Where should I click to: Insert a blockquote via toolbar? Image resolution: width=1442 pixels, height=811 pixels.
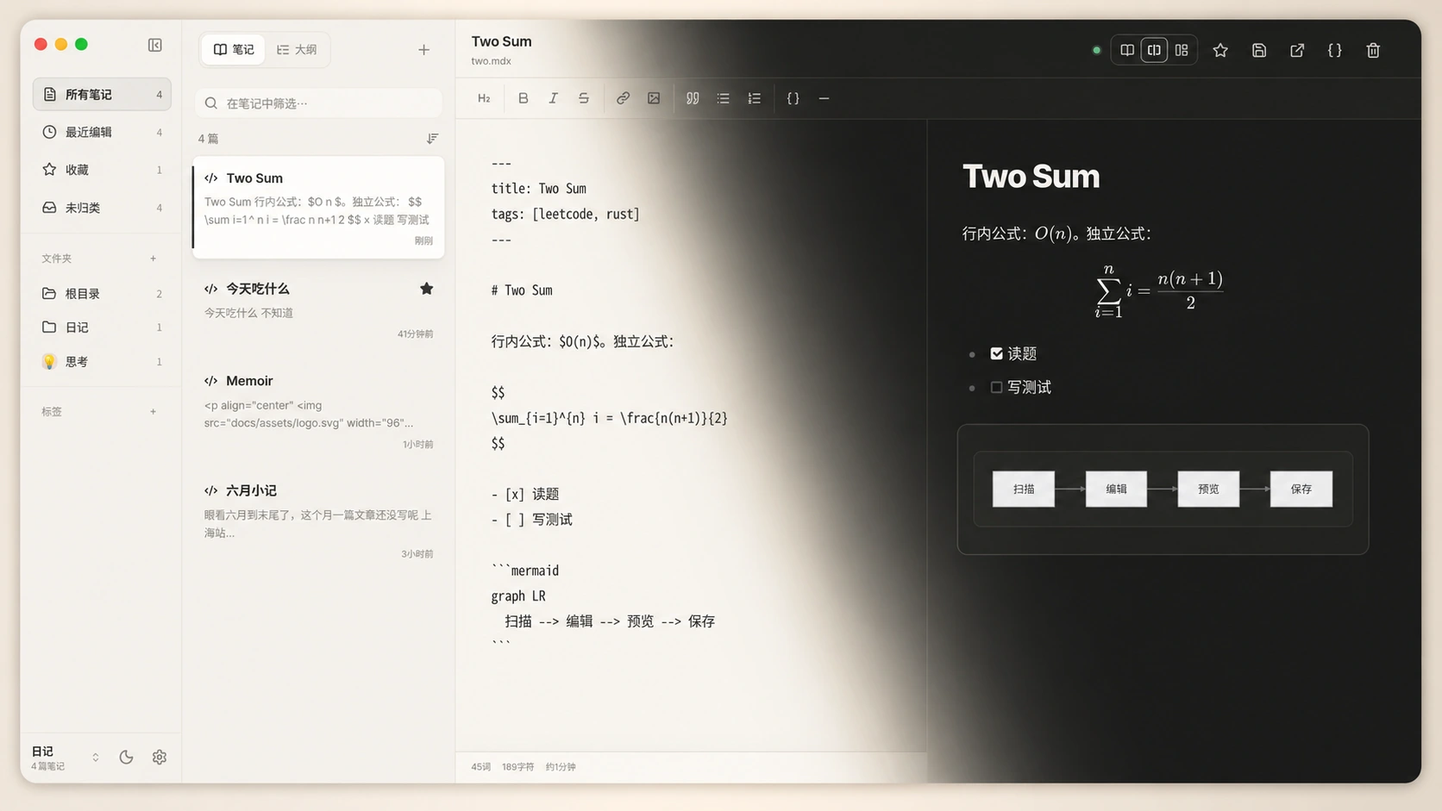pyautogui.click(x=693, y=98)
